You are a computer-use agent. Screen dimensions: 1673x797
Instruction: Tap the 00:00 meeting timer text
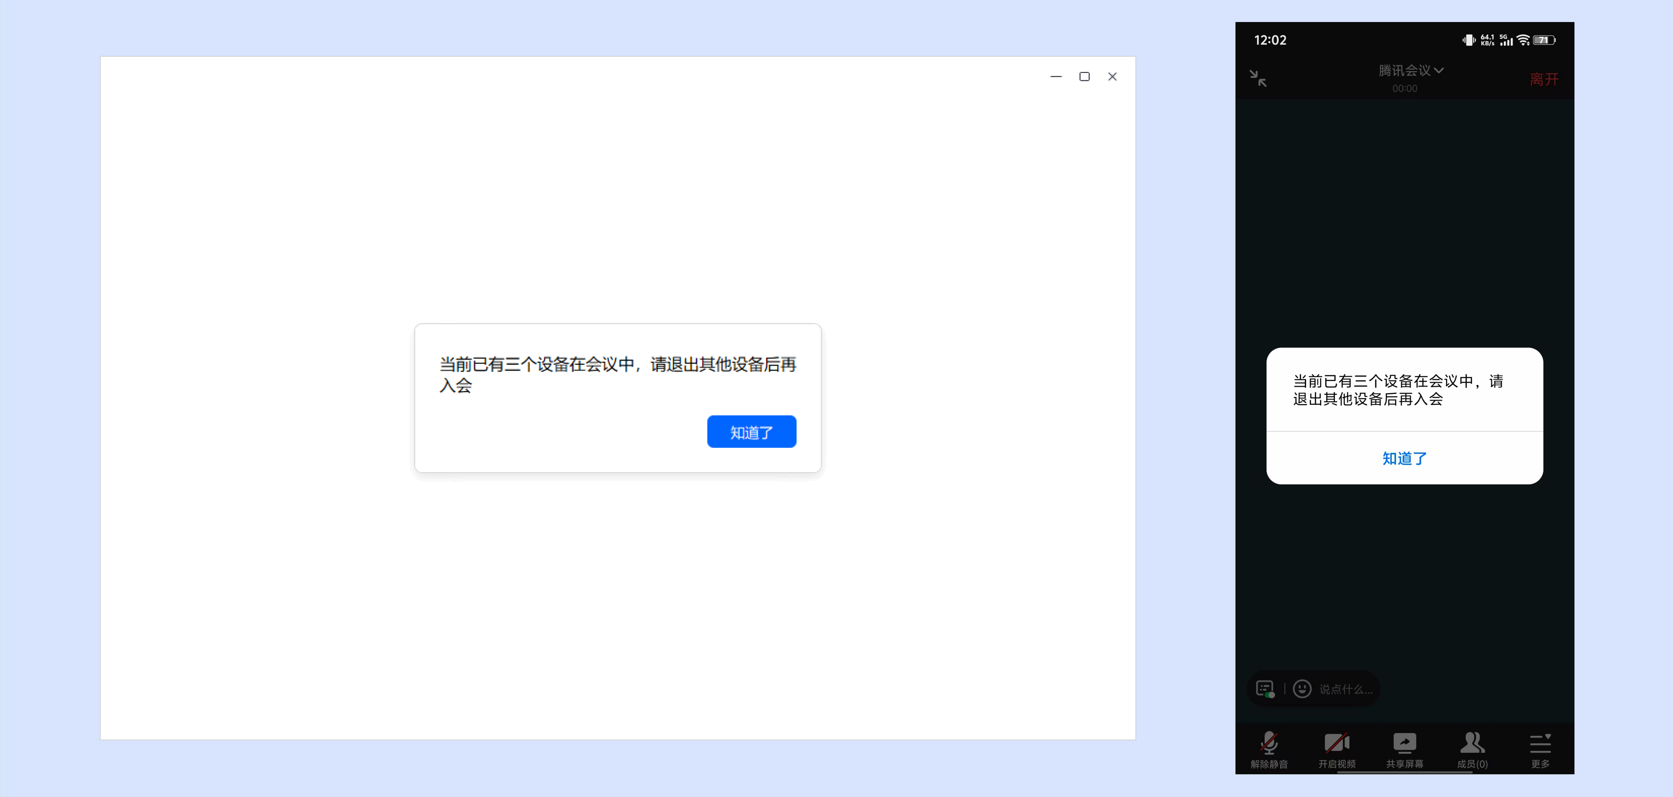click(x=1404, y=88)
